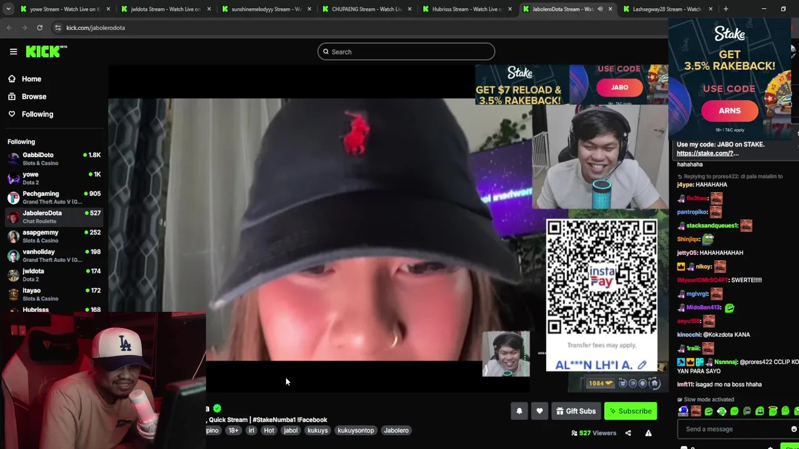The height and width of the screenshot is (449, 799).
Task: Open the chat emoji picker smiley
Action: [794, 429]
